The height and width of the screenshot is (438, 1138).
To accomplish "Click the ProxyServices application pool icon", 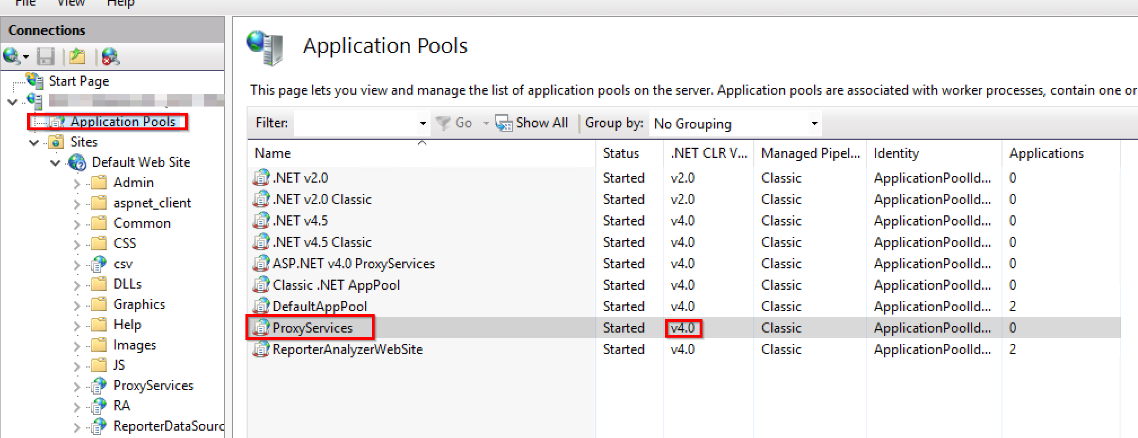I will [261, 328].
